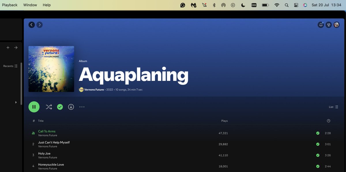
Task: Pause playback with the green button
Action: coord(34,107)
